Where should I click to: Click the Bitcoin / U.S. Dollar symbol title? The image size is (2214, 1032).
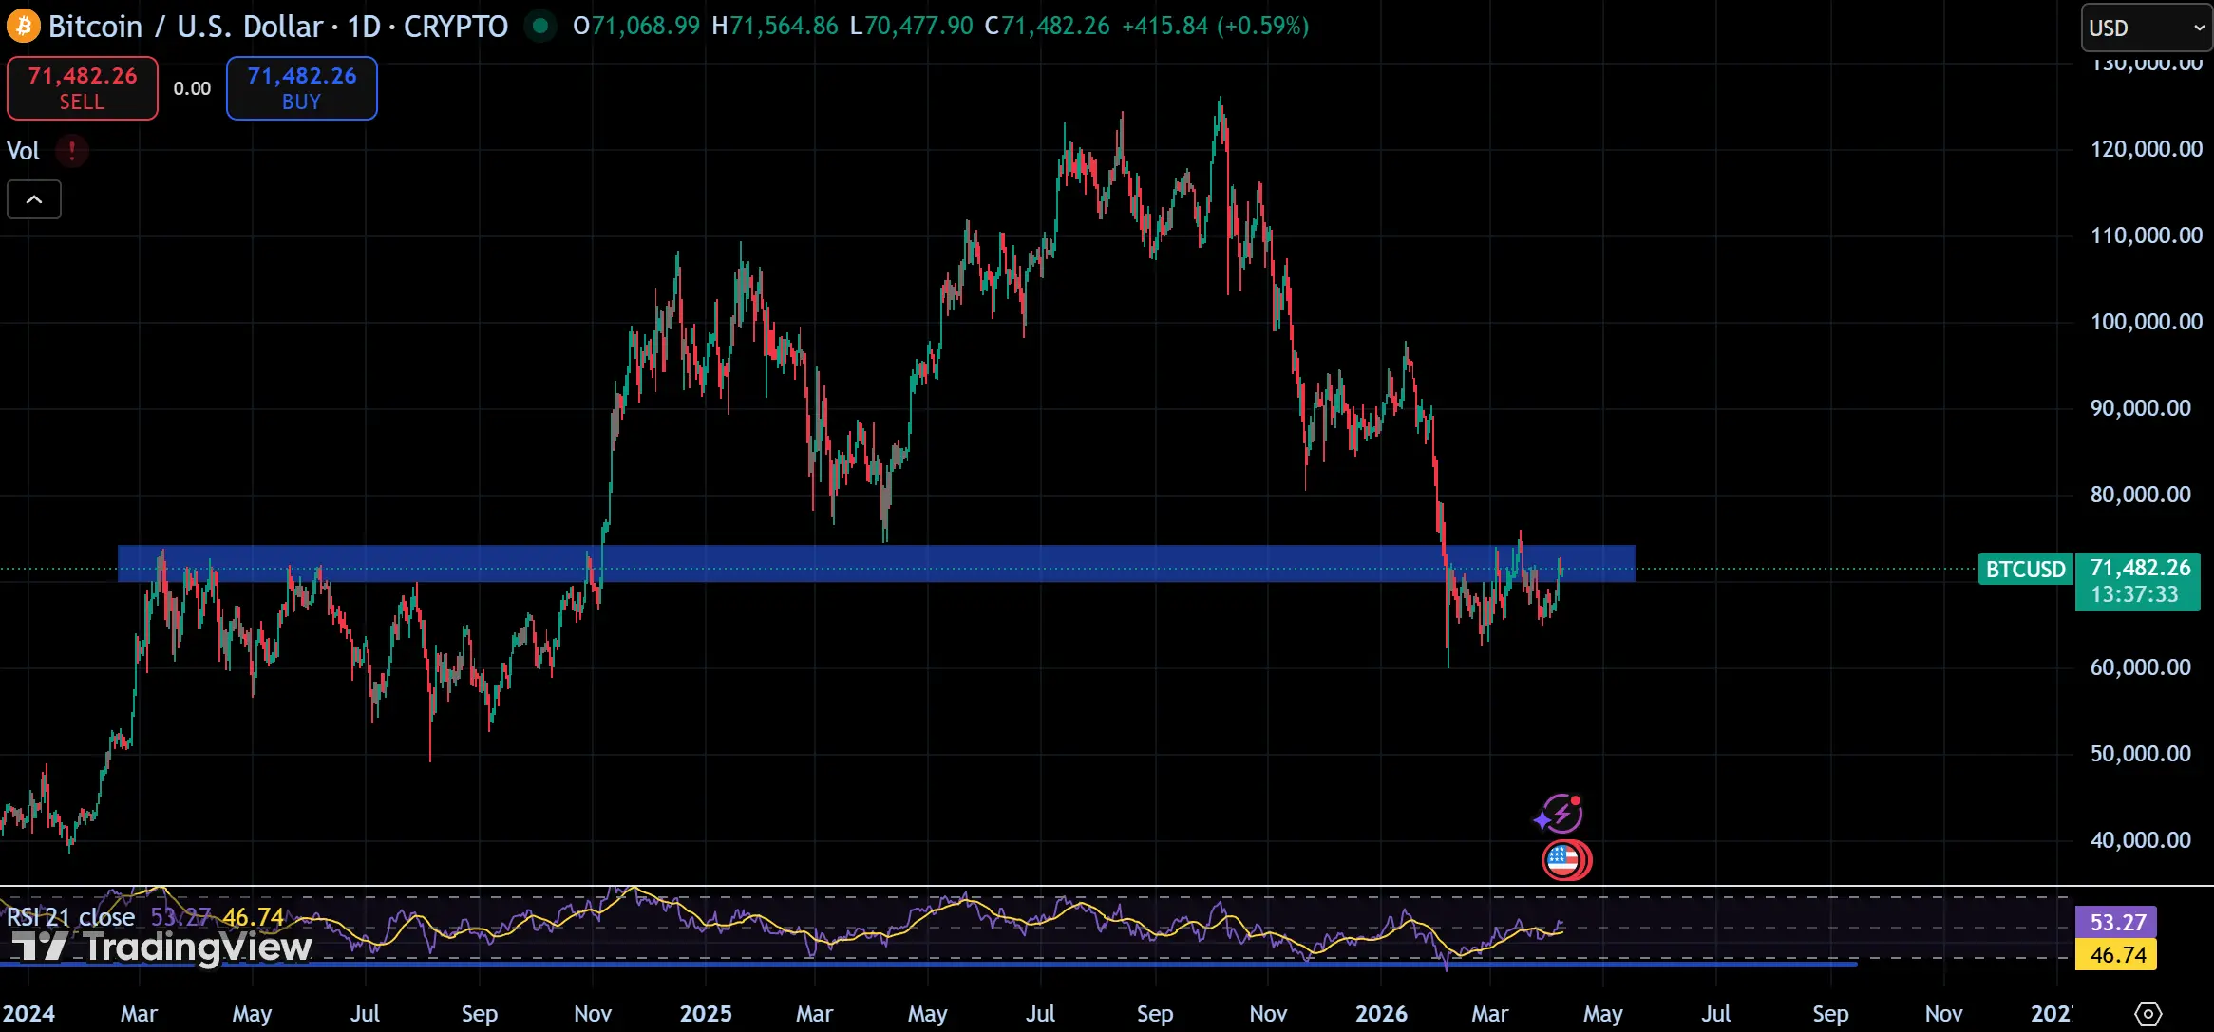[x=185, y=26]
